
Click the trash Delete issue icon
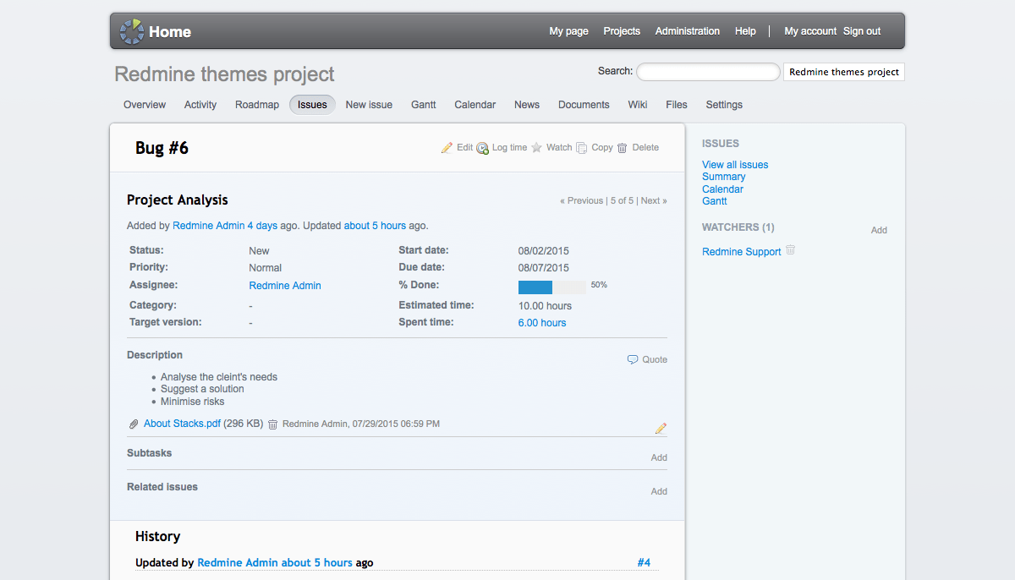622,148
